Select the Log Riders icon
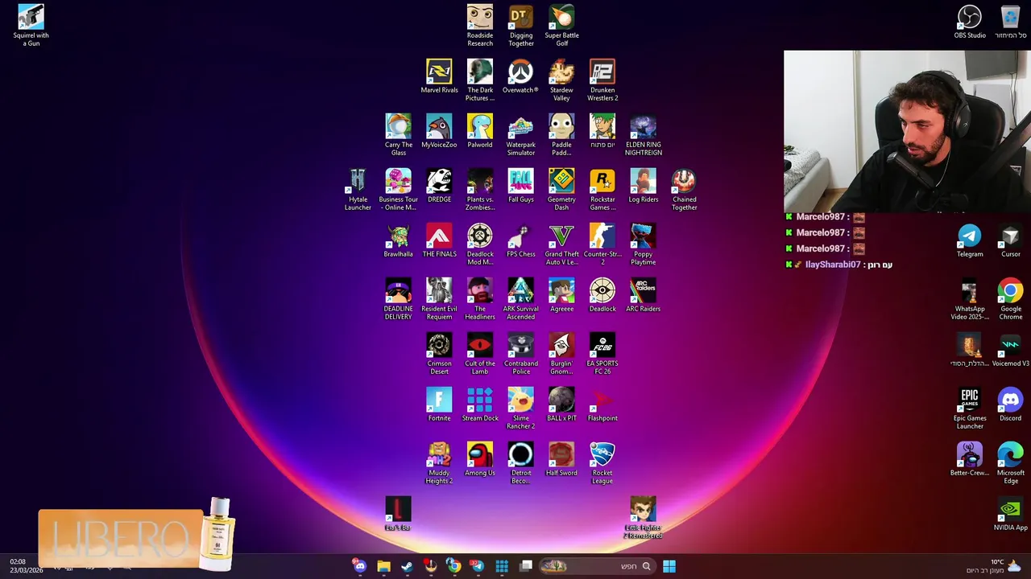This screenshot has height=579, width=1031. coord(644,185)
